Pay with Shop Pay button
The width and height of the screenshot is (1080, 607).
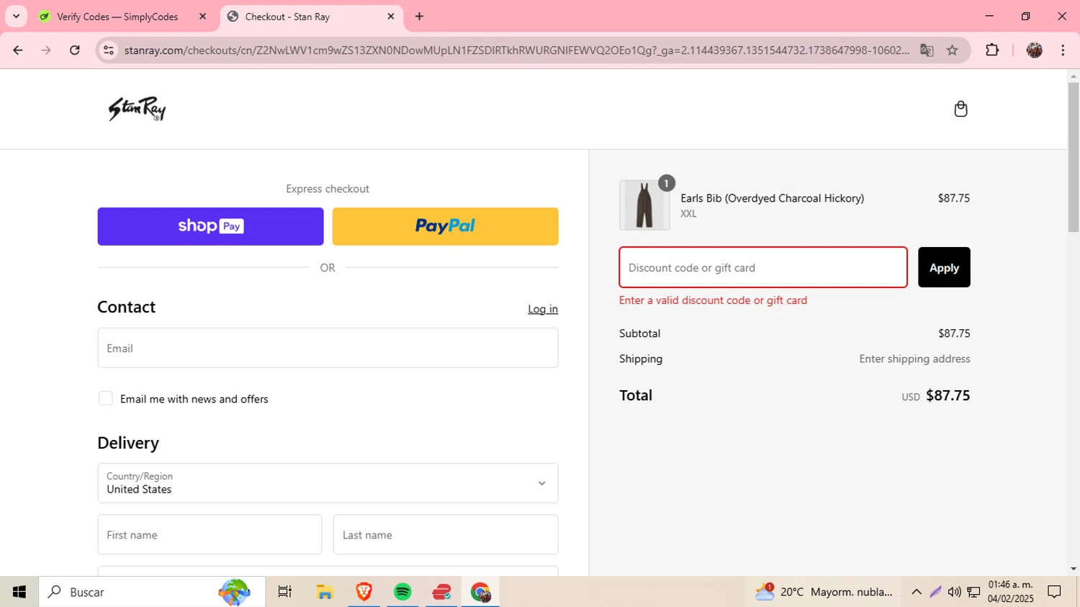(x=210, y=226)
